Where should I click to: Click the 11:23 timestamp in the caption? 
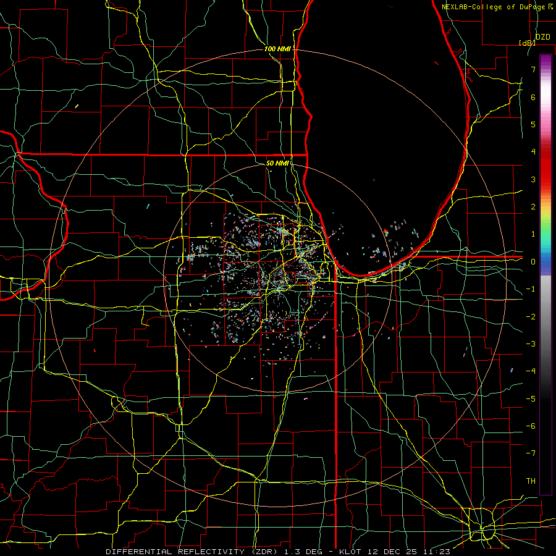click(x=438, y=552)
